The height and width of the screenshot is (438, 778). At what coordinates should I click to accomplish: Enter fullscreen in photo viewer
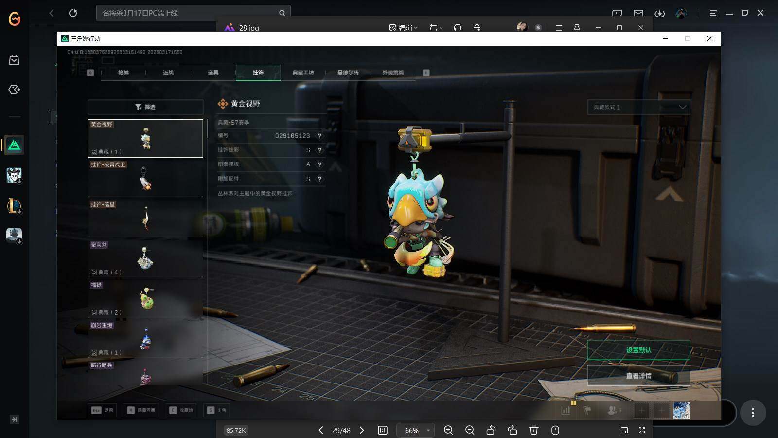click(x=642, y=430)
